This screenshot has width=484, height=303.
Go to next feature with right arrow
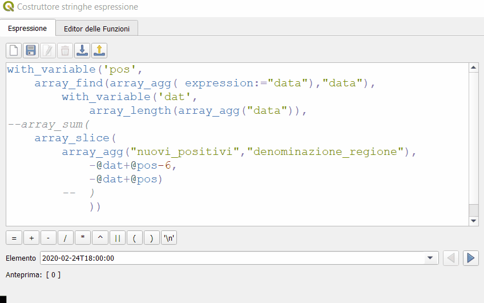tap(470, 258)
